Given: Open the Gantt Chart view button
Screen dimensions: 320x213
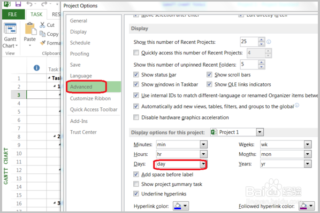Looking at the screenshot, I should pos(10,36).
